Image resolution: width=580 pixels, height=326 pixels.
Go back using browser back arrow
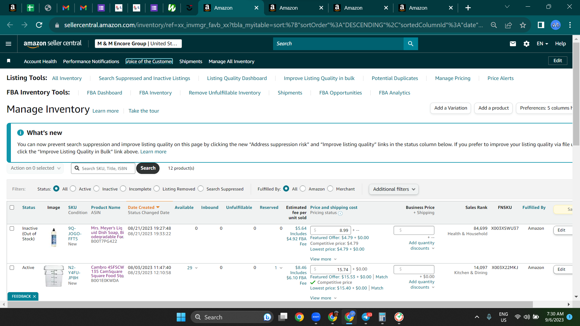[10, 25]
